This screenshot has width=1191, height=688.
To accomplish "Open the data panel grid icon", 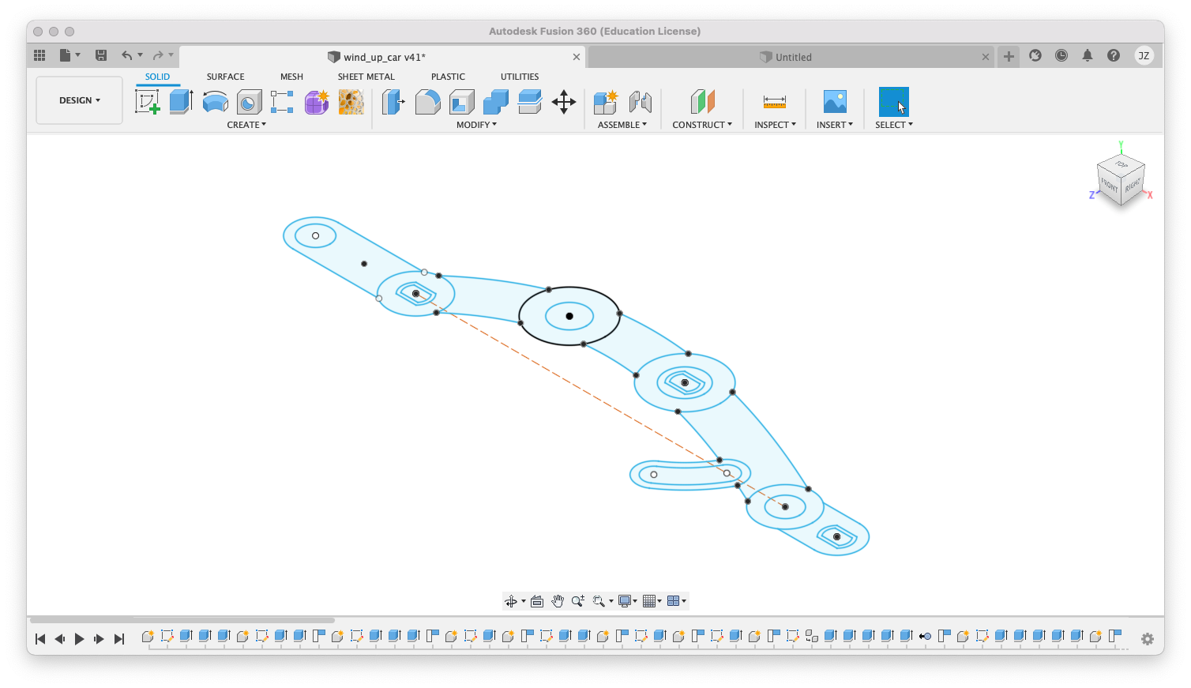I will pos(39,55).
